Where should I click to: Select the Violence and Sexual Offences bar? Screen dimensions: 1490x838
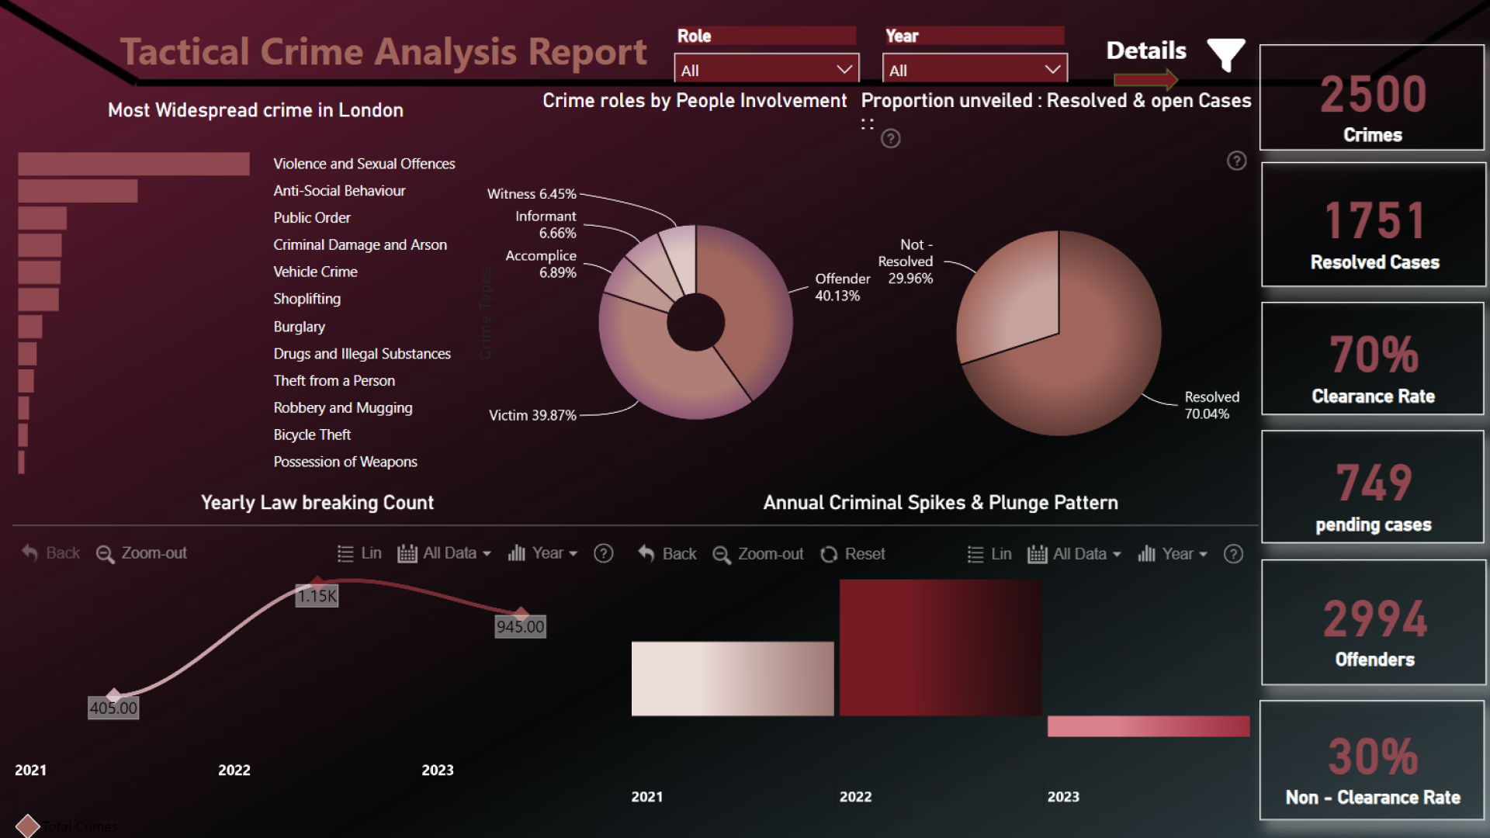pyautogui.click(x=134, y=164)
